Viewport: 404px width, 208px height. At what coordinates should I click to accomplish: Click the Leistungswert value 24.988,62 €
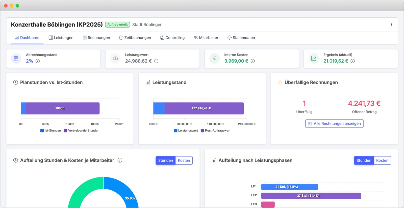pyautogui.click(x=138, y=61)
